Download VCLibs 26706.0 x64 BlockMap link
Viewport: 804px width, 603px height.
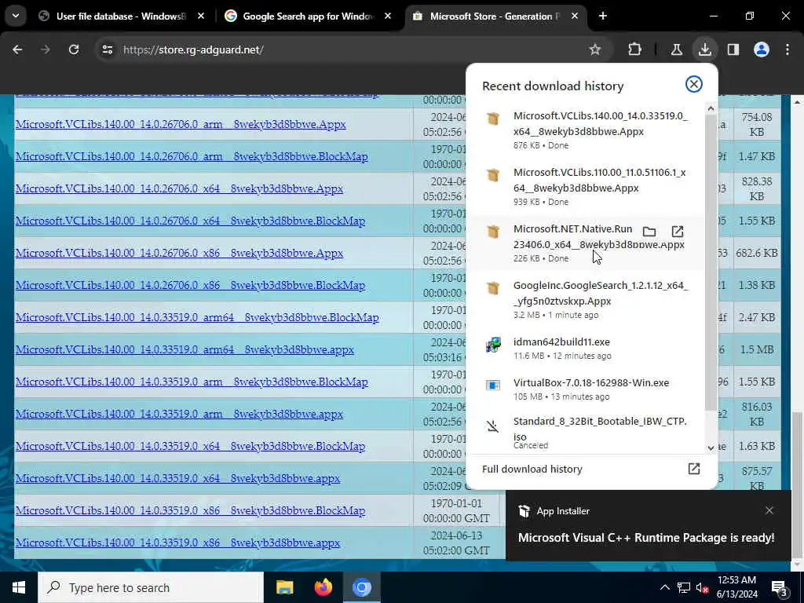point(190,221)
